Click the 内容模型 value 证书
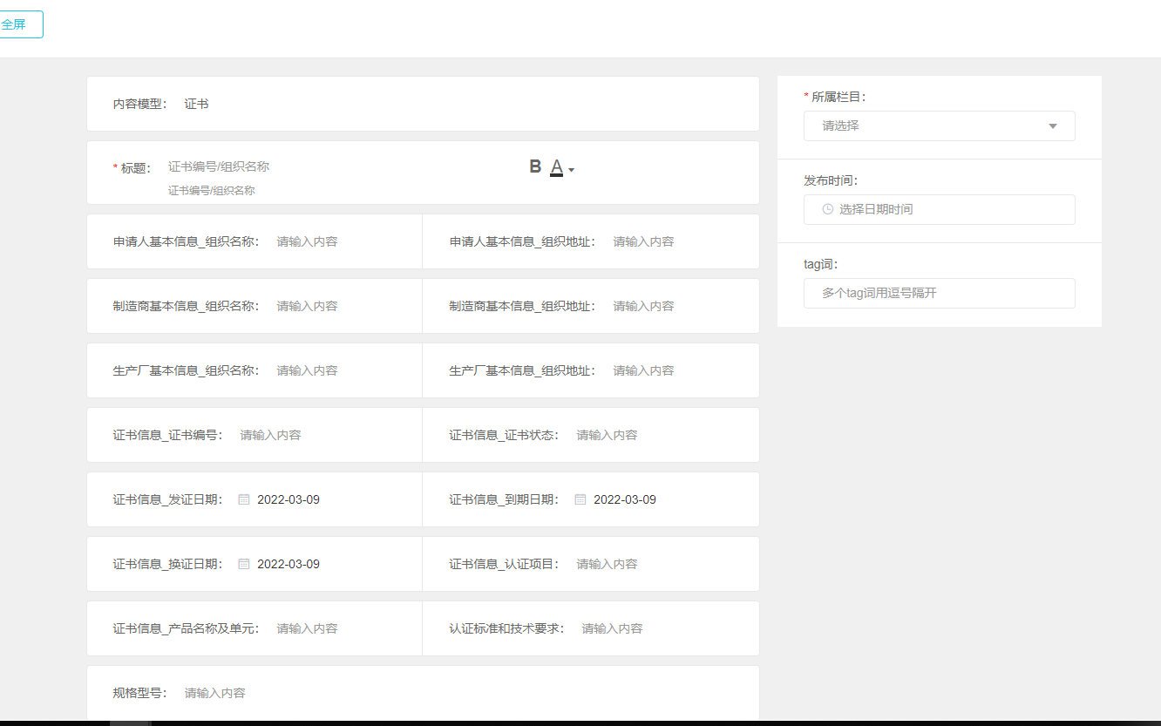The width and height of the screenshot is (1161, 726). (x=197, y=104)
